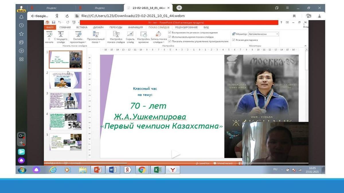The image size is (344, 193).
Task: Click the 'Войти' login button
Action: click(x=21, y=9)
